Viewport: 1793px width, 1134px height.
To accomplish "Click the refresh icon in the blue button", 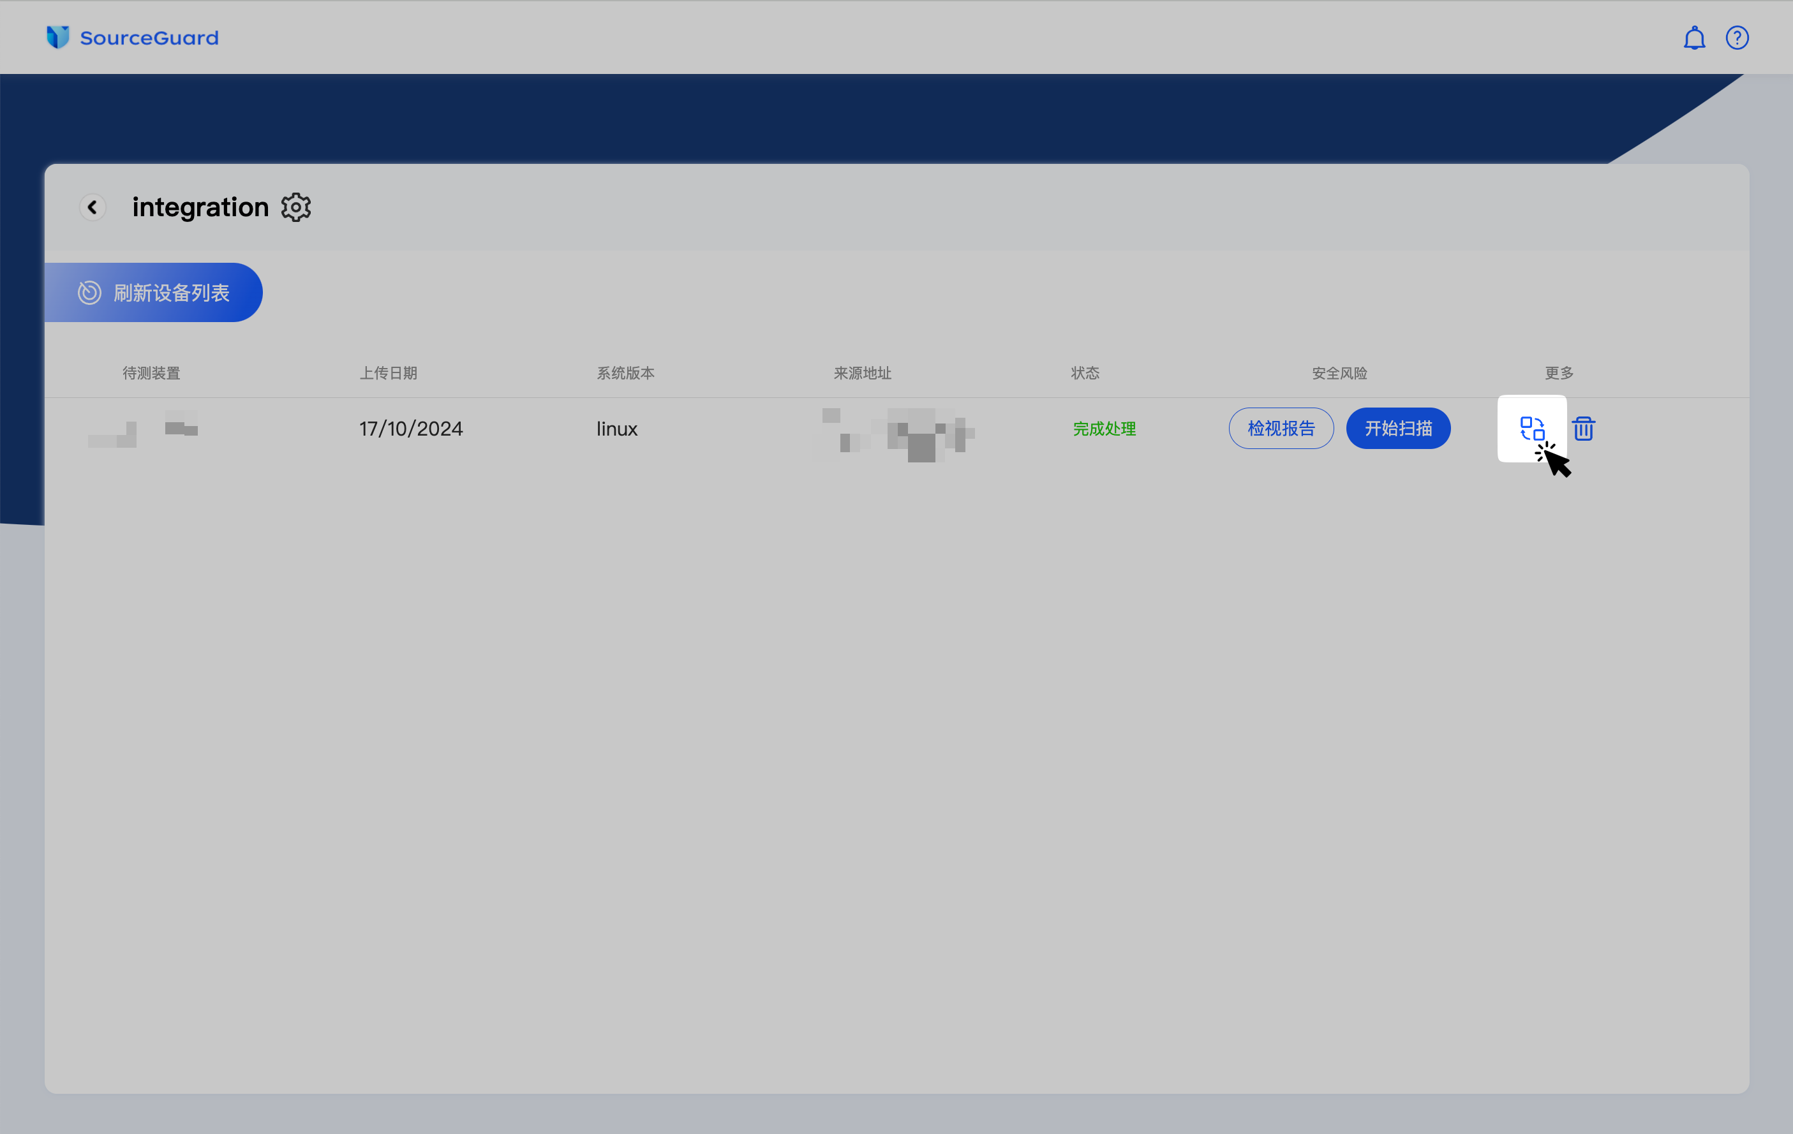I will tap(89, 292).
